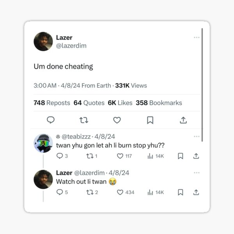Open more options on main tweet
The width and height of the screenshot is (234, 234).
click(197, 37)
